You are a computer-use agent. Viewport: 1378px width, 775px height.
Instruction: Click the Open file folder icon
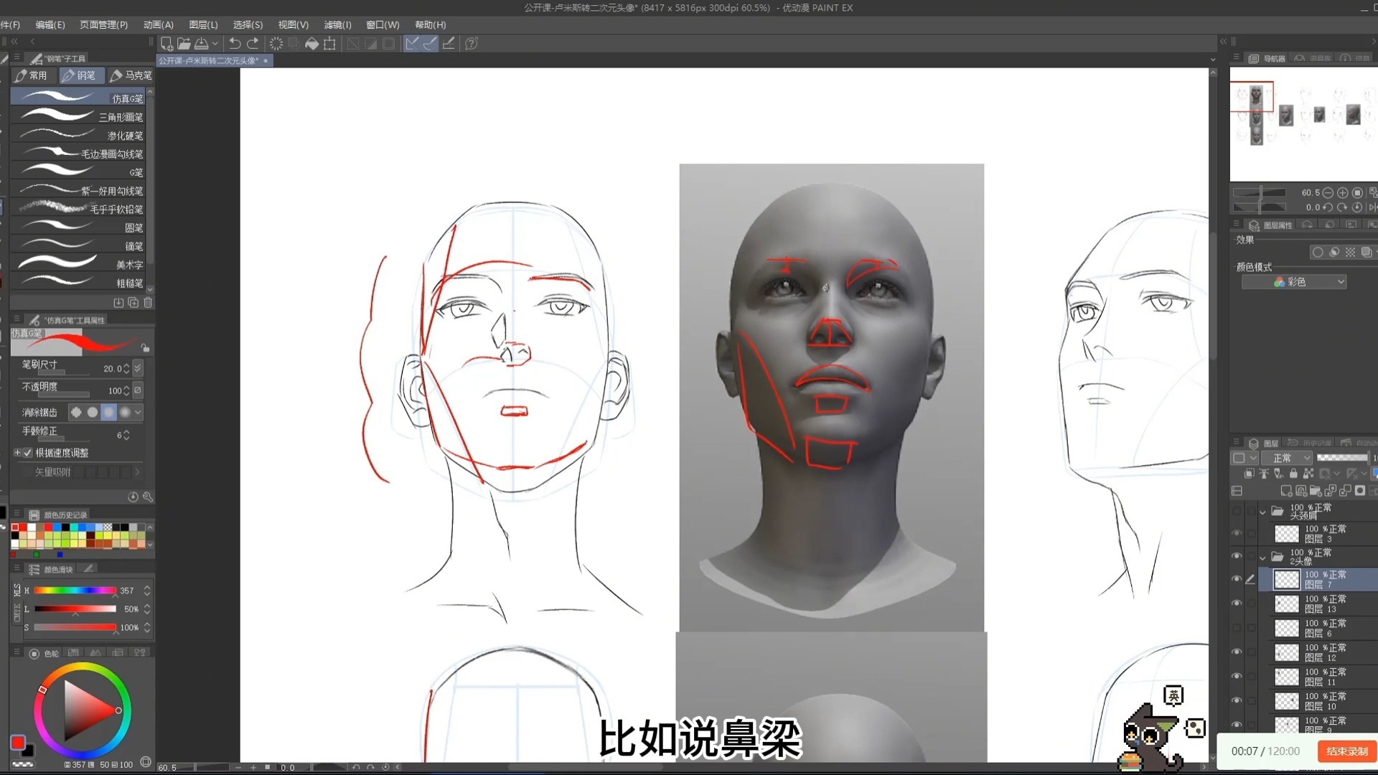(x=184, y=44)
